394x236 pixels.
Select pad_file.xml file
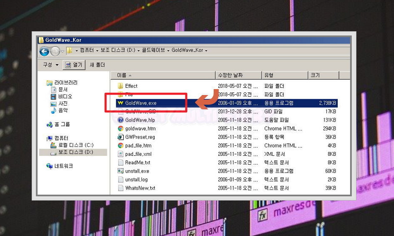point(138,154)
